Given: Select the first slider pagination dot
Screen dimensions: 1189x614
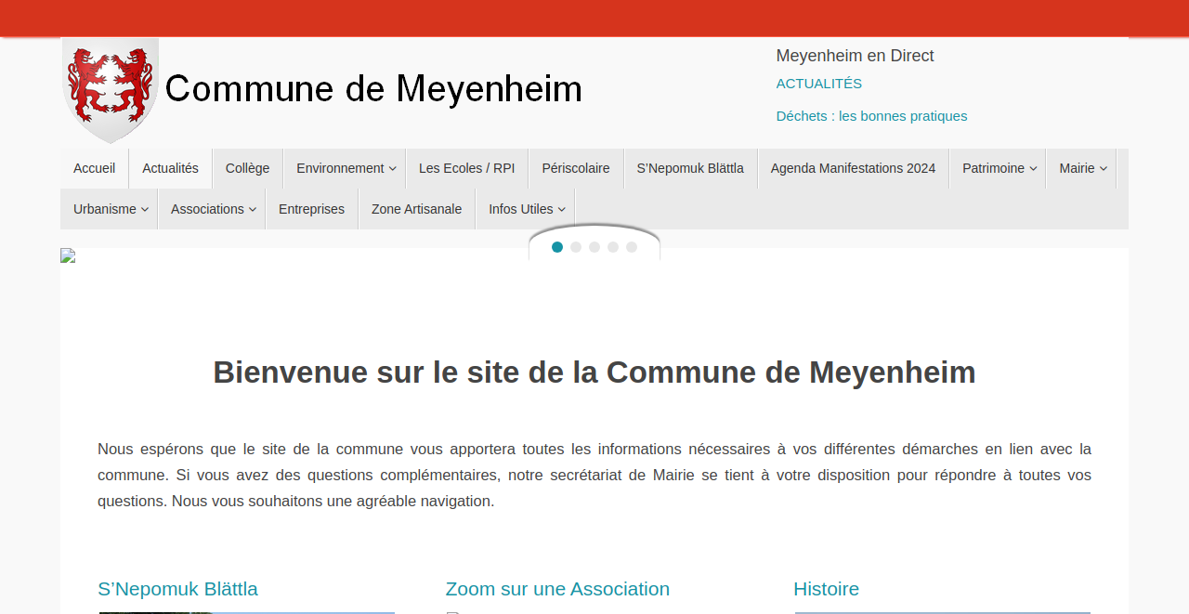Looking at the screenshot, I should [557, 247].
